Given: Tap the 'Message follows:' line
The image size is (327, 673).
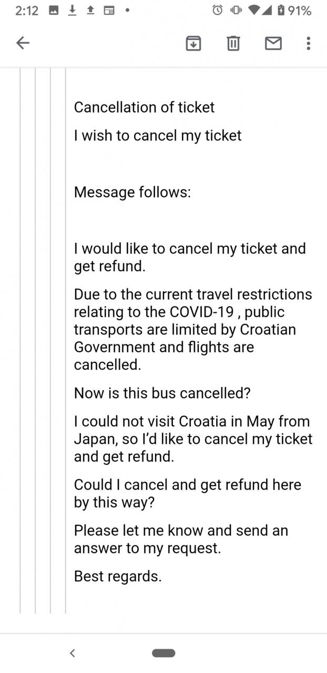Looking at the screenshot, I should (132, 192).
